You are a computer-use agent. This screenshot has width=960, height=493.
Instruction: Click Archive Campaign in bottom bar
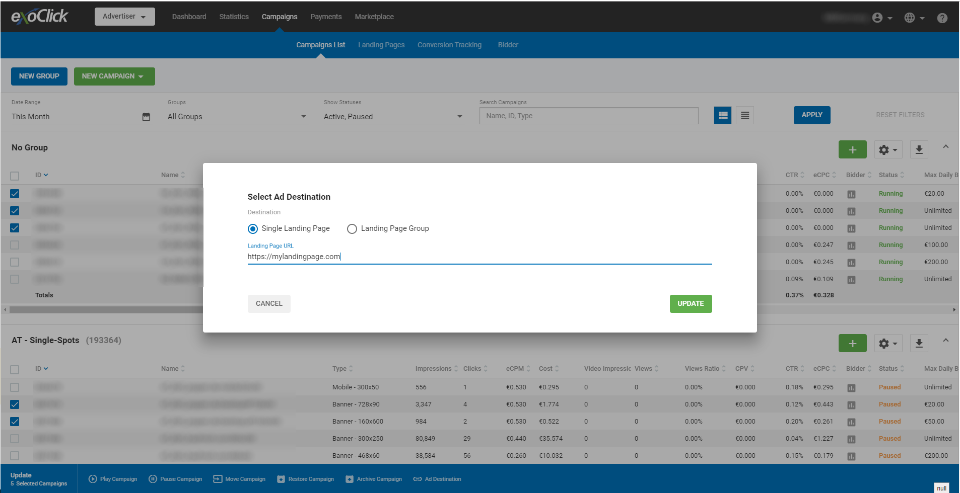pos(374,479)
